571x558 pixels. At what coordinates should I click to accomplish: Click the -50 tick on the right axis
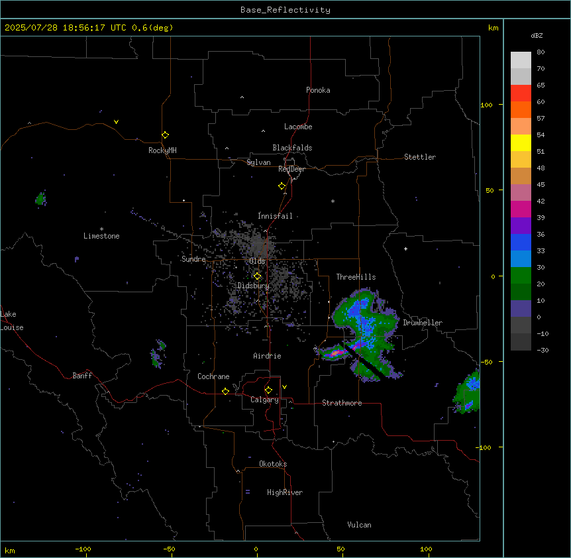(x=486, y=362)
